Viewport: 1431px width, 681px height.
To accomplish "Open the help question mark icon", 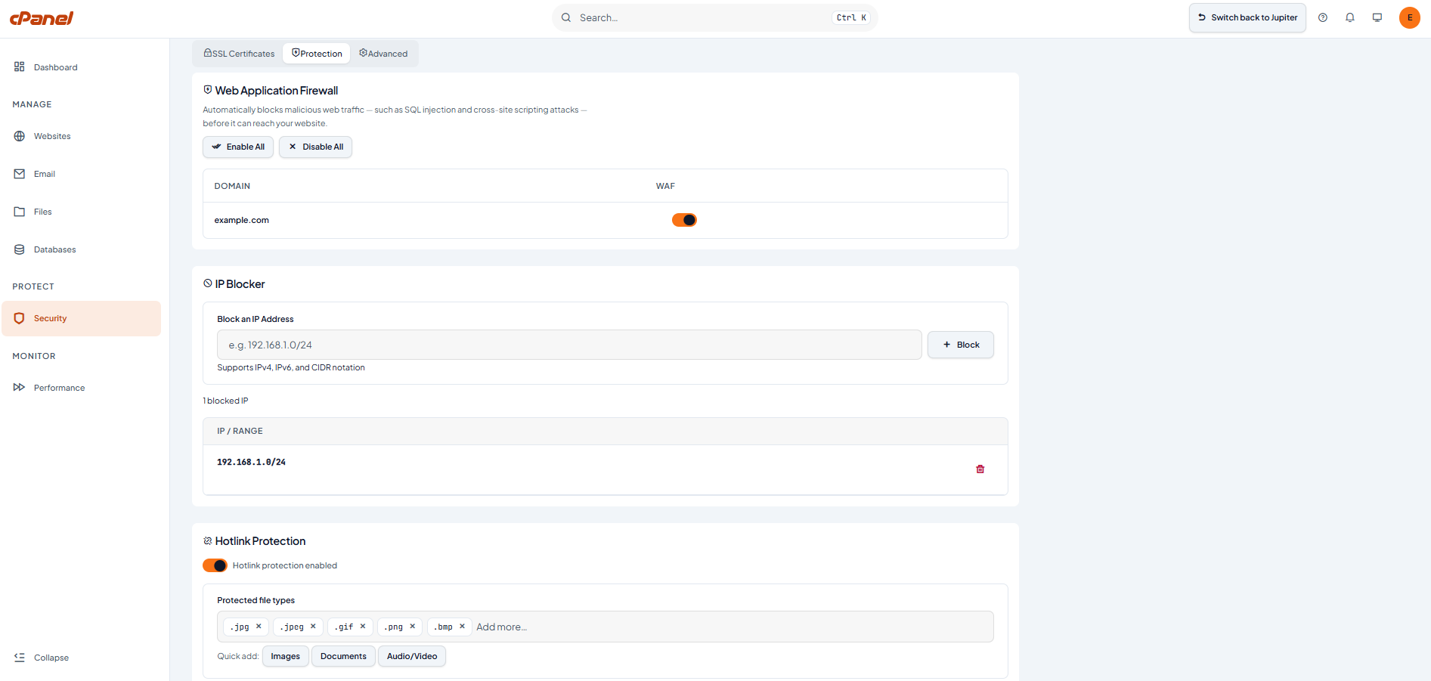I will (x=1323, y=17).
